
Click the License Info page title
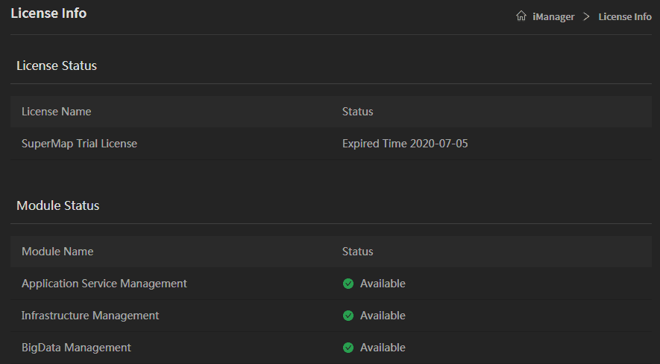click(48, 13)
